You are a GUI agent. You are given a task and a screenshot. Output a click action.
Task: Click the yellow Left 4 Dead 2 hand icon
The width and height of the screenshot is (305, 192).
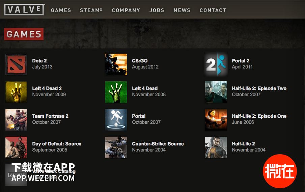tap(16, 92)
